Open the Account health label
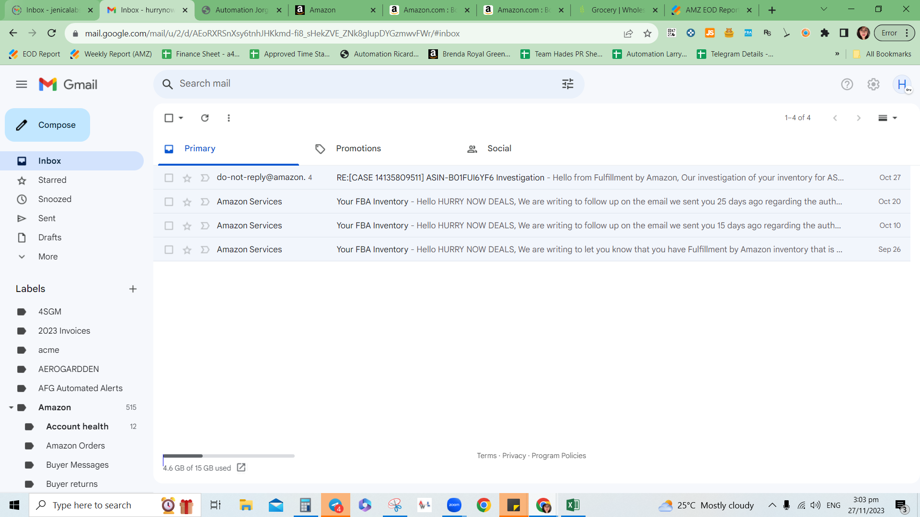This screenshot has width=920, height=517. (x=77, y=427)
